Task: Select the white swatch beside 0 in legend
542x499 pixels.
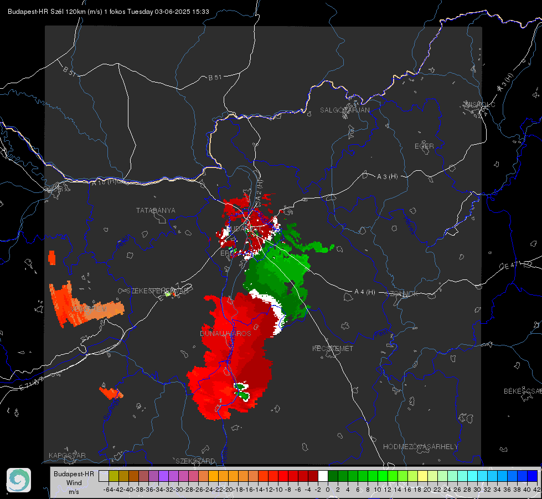Action: [x=323, y=476]
